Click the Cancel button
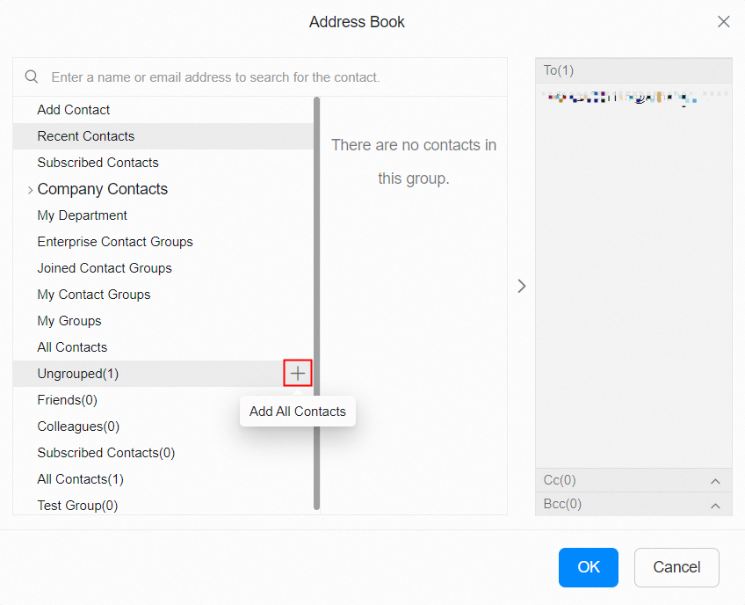The height and width of the screenshot is (605, 745). click(676, 567)
